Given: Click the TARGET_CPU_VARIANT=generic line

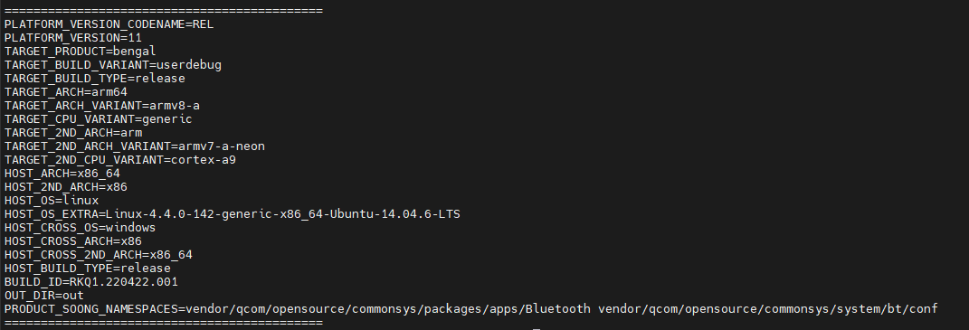Looking at the screenshot, I should point(99,120).
